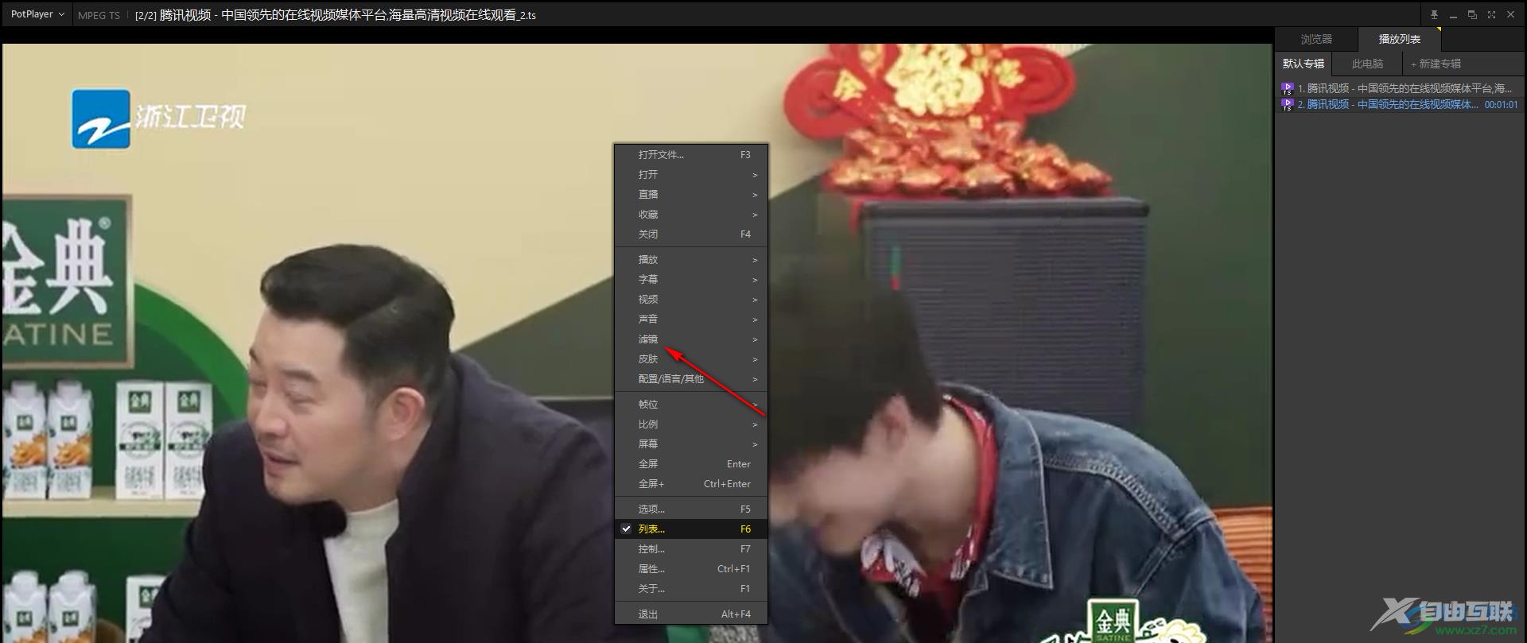This screenshot has width=1527, height=643.
Task: Expand the 打开 submenu
Action: [x=690, y=174]
